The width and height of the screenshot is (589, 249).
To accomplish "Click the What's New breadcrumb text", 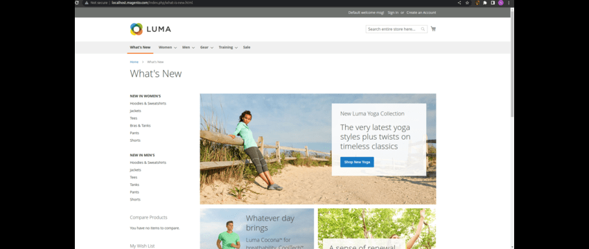I will (155, 62).
